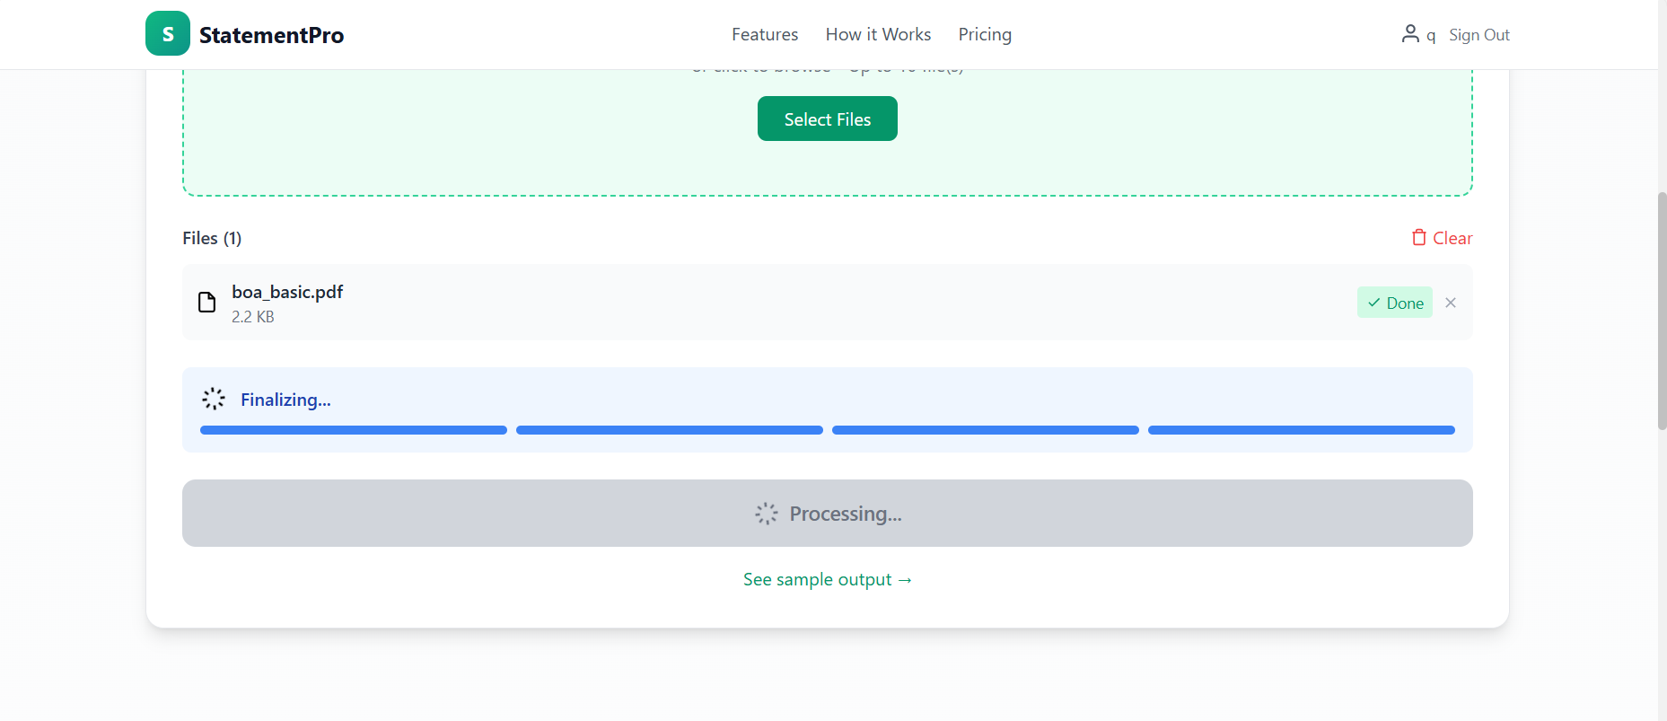This screenshot has width=1667, height=721.
Task: Click the Done status badge on boa_basic.pdf
Action: coord(1394,303)
